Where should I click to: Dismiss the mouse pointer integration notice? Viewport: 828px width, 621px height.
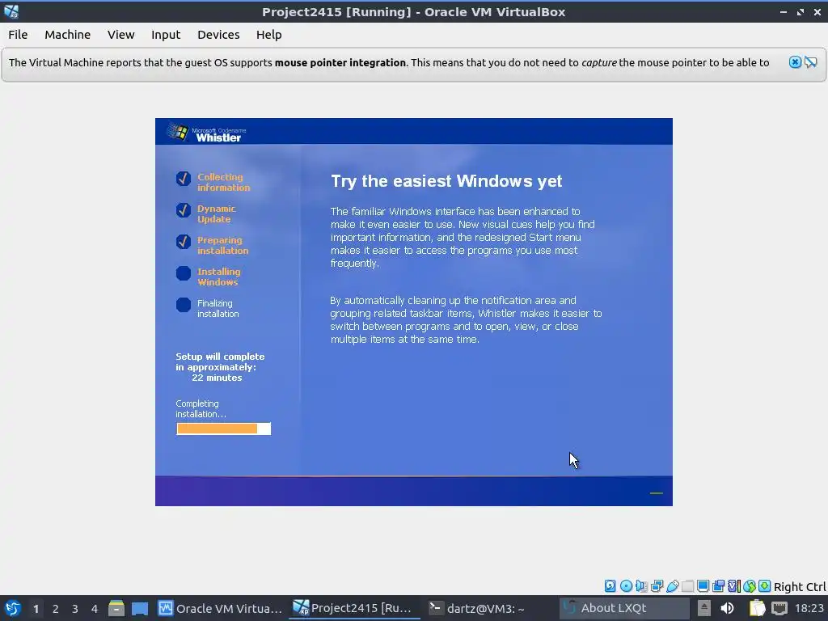coord(795,62)
